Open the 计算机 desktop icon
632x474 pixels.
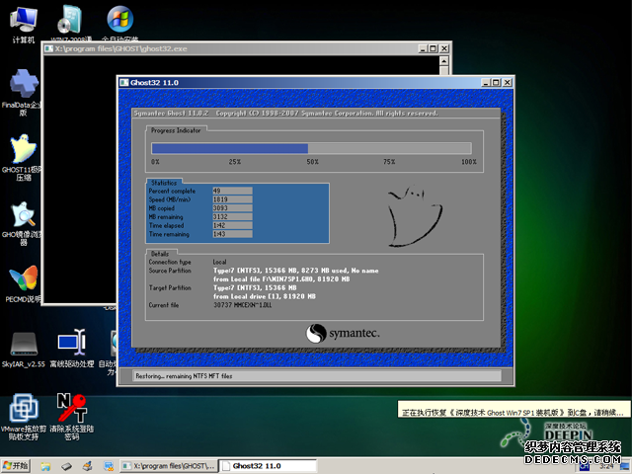click(x=24, y=24)
